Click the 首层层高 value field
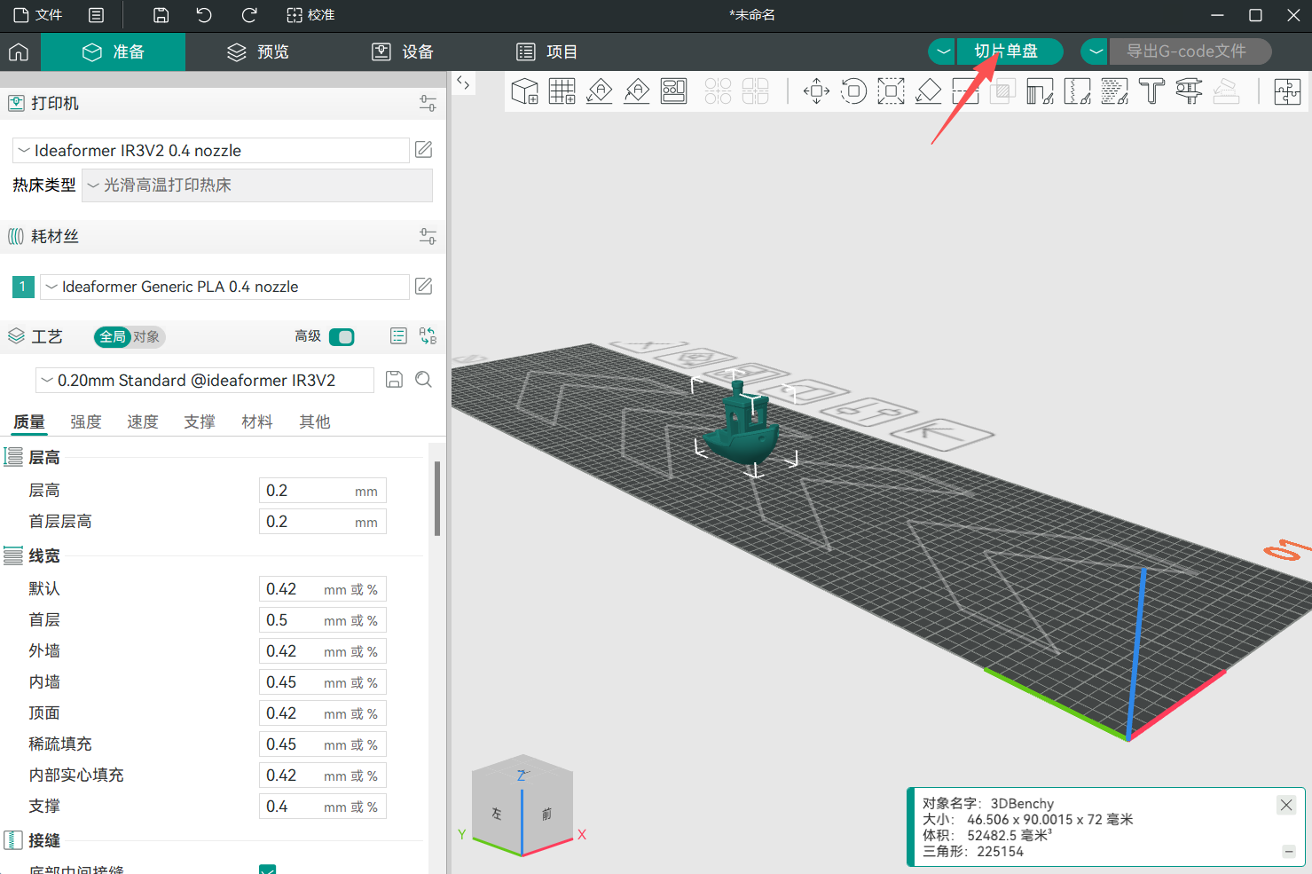The height and width of the screenshot is (874, 1312). [x=323, y=522]
